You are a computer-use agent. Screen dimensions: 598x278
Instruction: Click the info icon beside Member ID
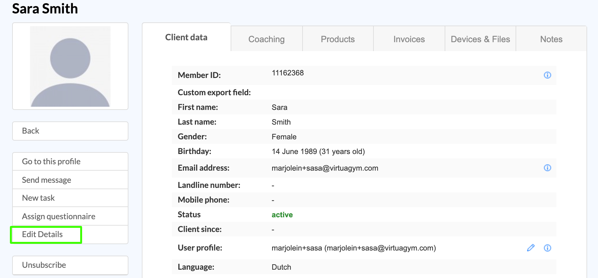click(x=547, y=75)
